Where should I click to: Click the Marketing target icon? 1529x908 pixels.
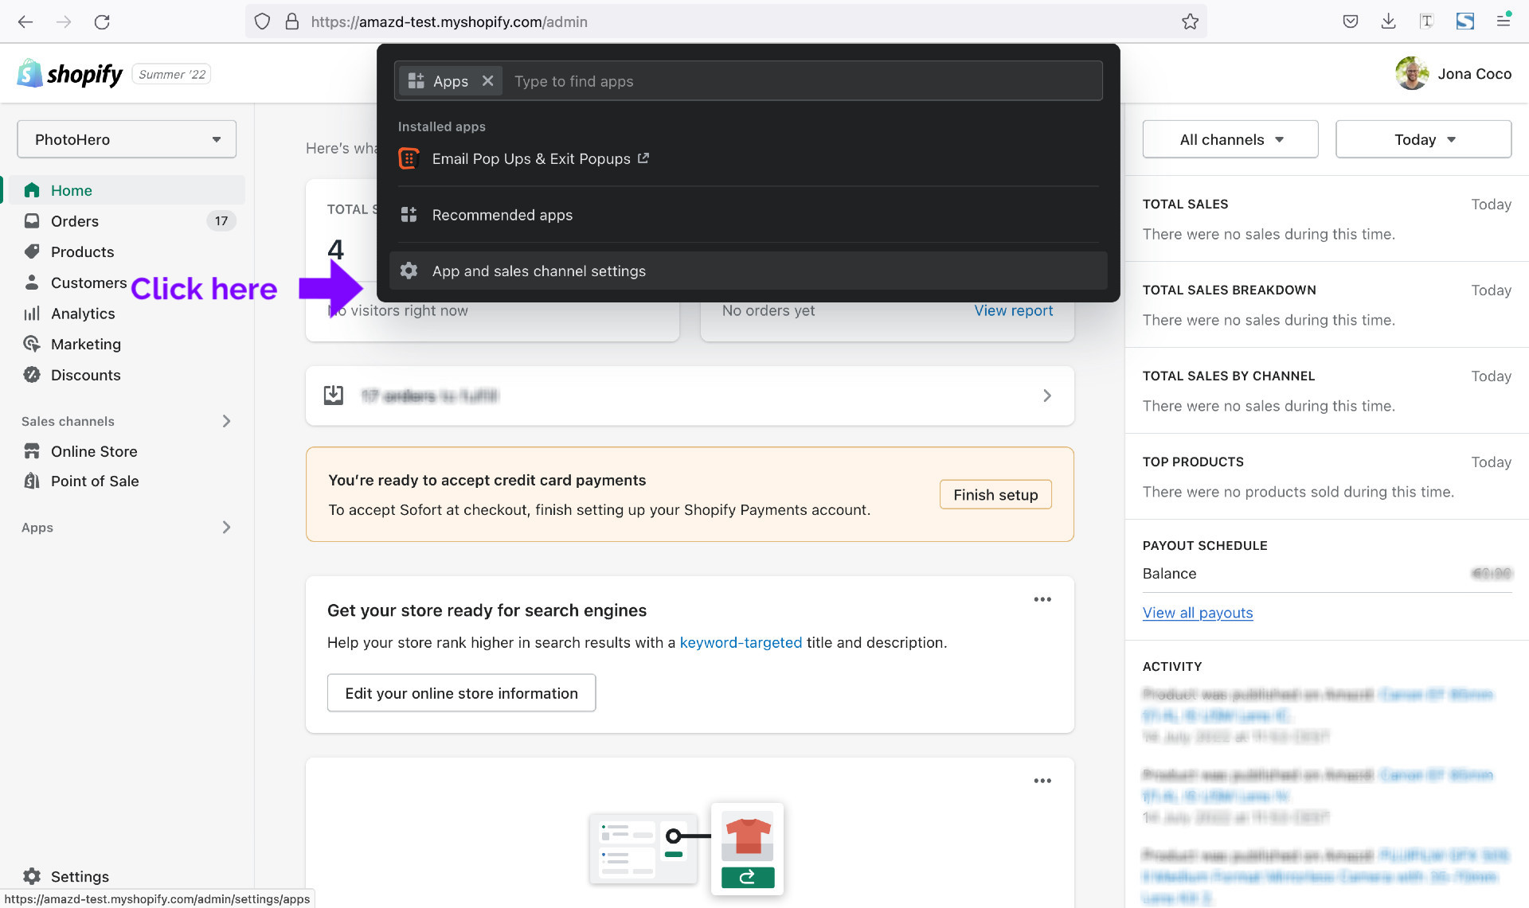click(32, 344)
